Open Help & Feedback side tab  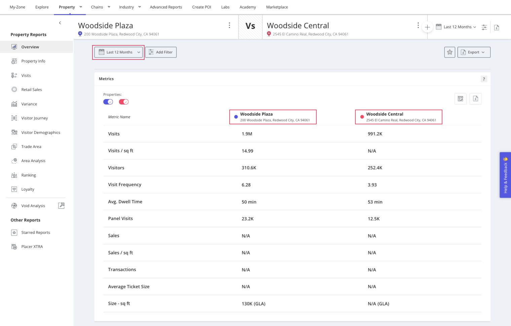[505, 175]
